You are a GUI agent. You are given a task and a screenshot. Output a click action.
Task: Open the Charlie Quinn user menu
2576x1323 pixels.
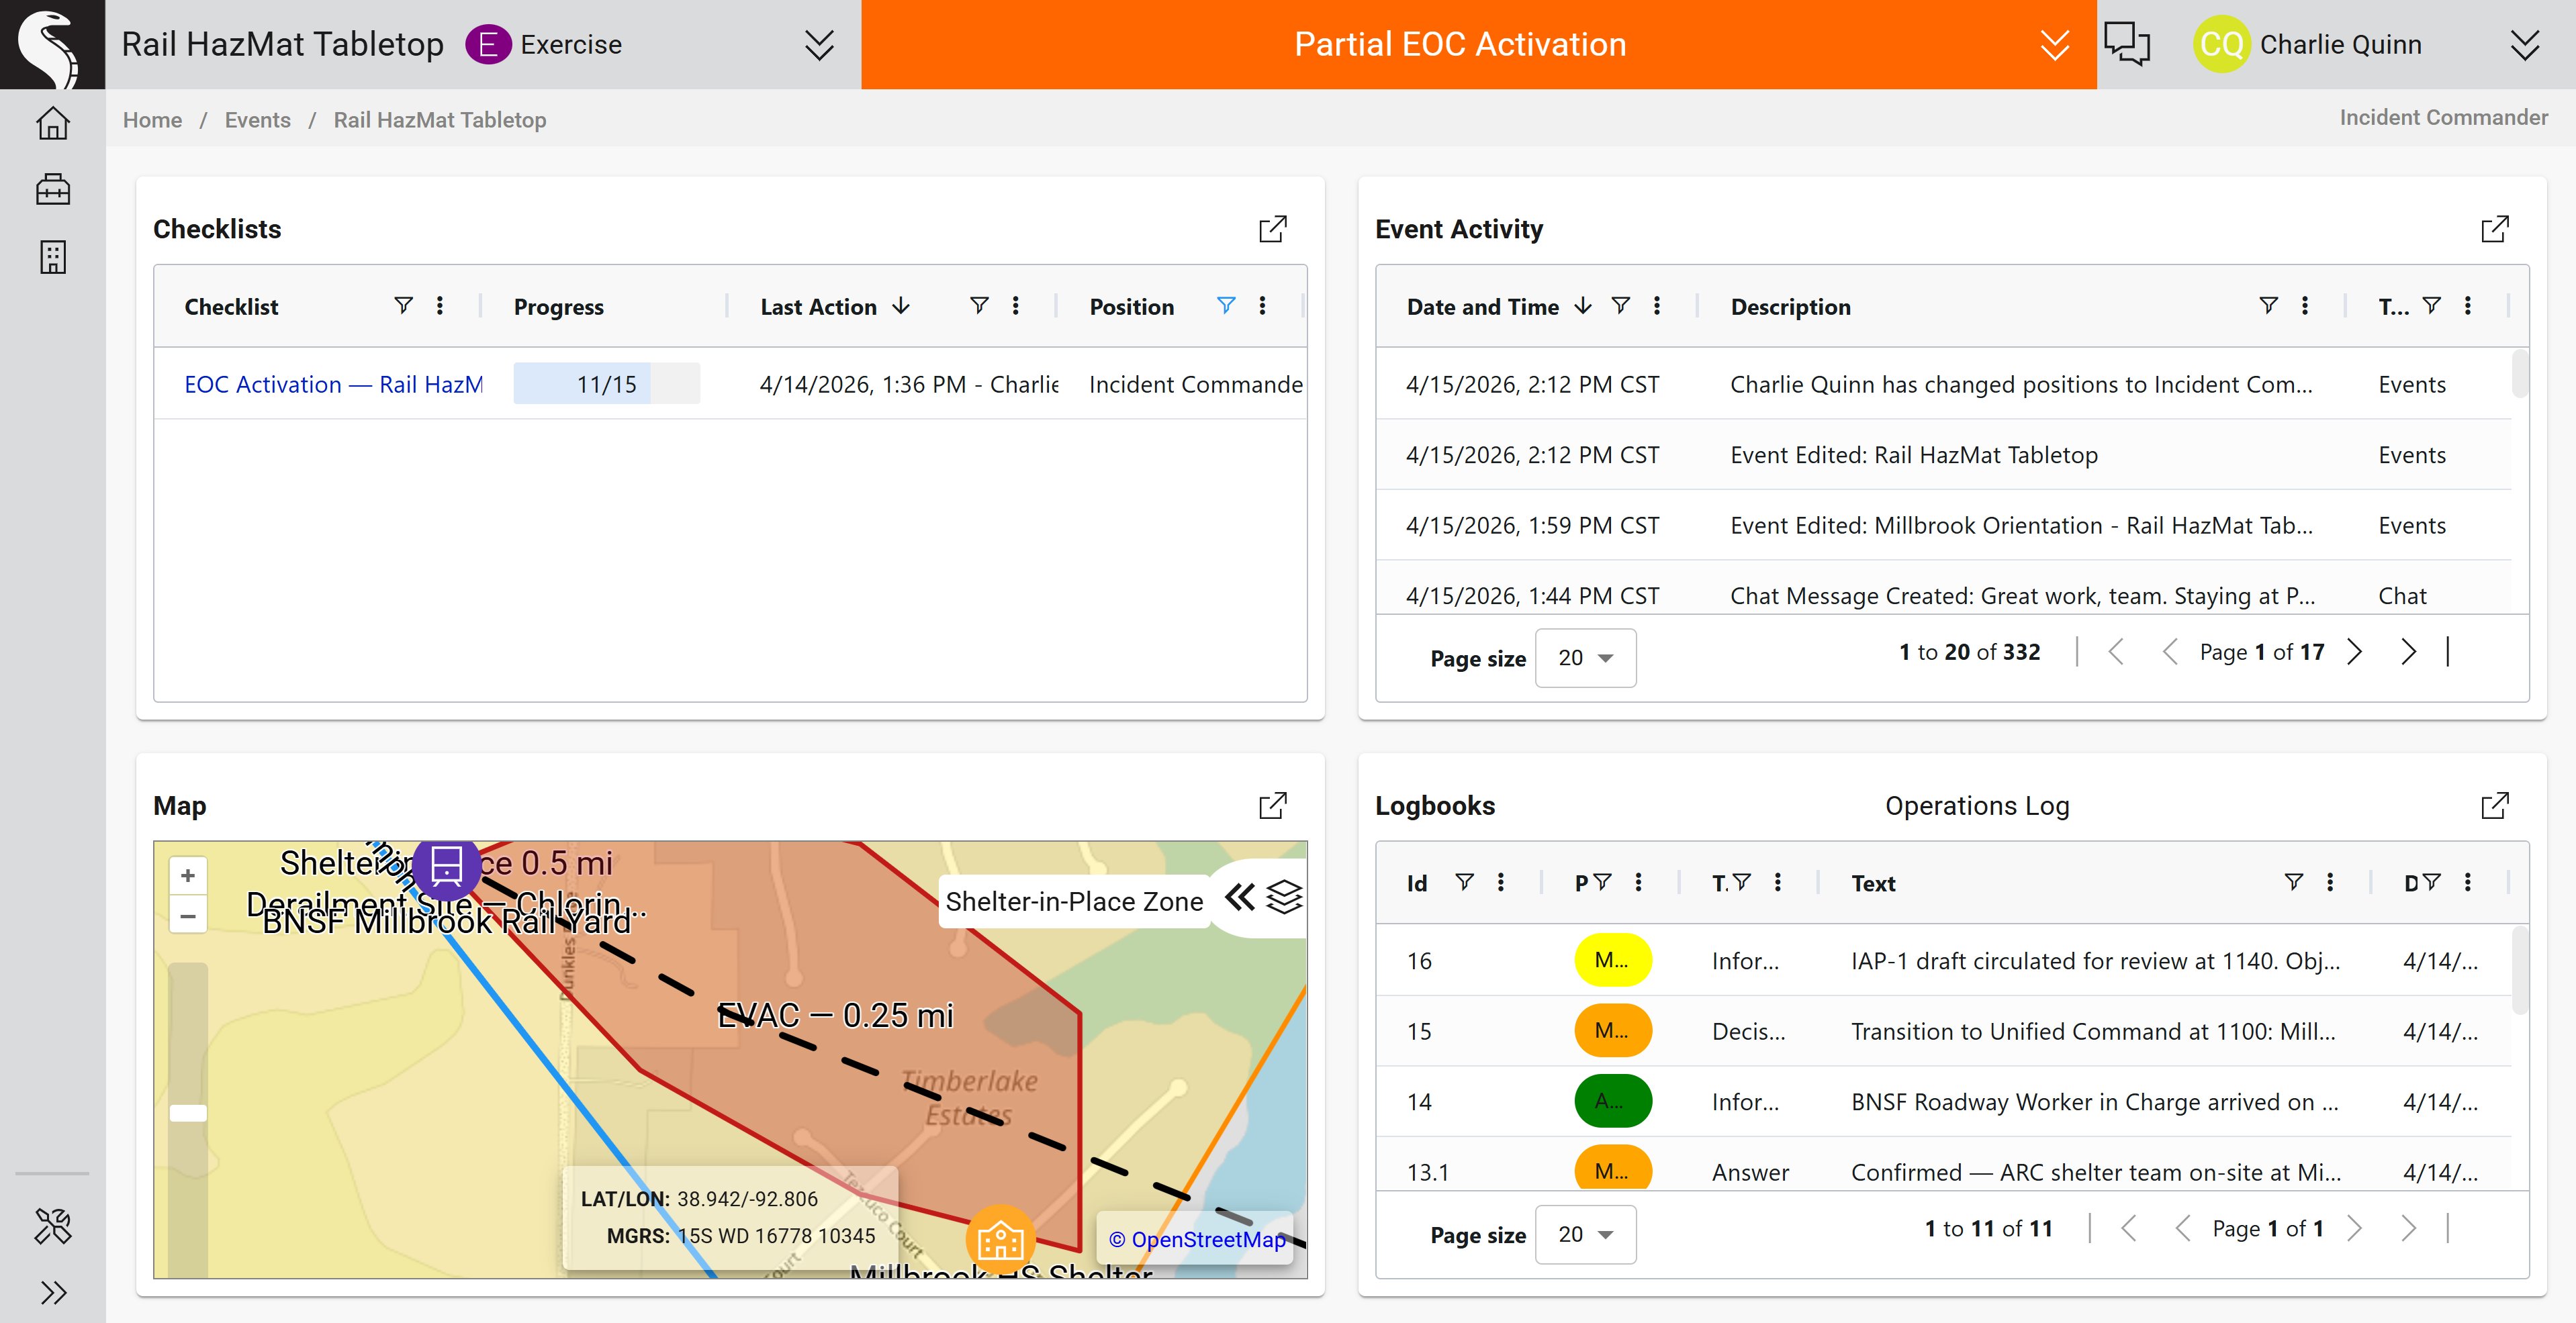click(2524, 45)
